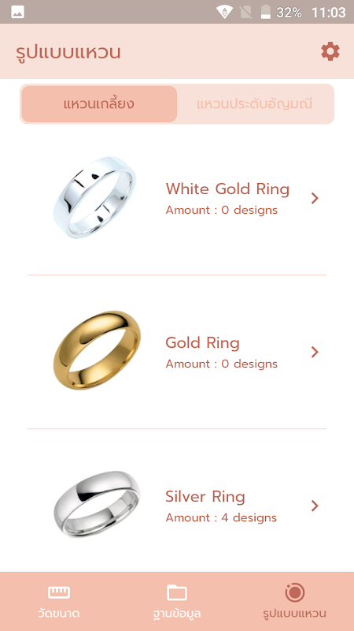Expand White Gold Ring with its chevron

click(x=315, y=198)
